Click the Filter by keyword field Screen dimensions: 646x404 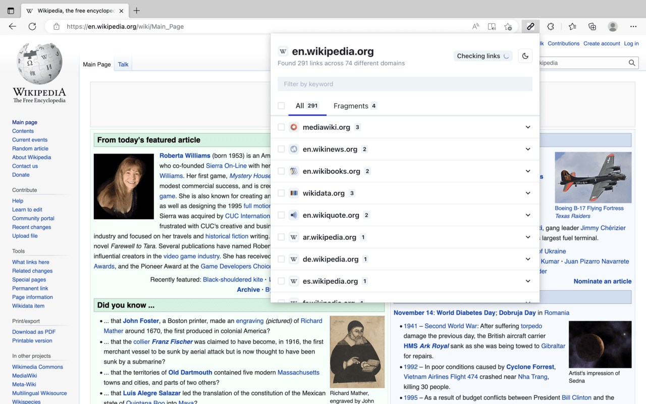click(x=405, y=84)
